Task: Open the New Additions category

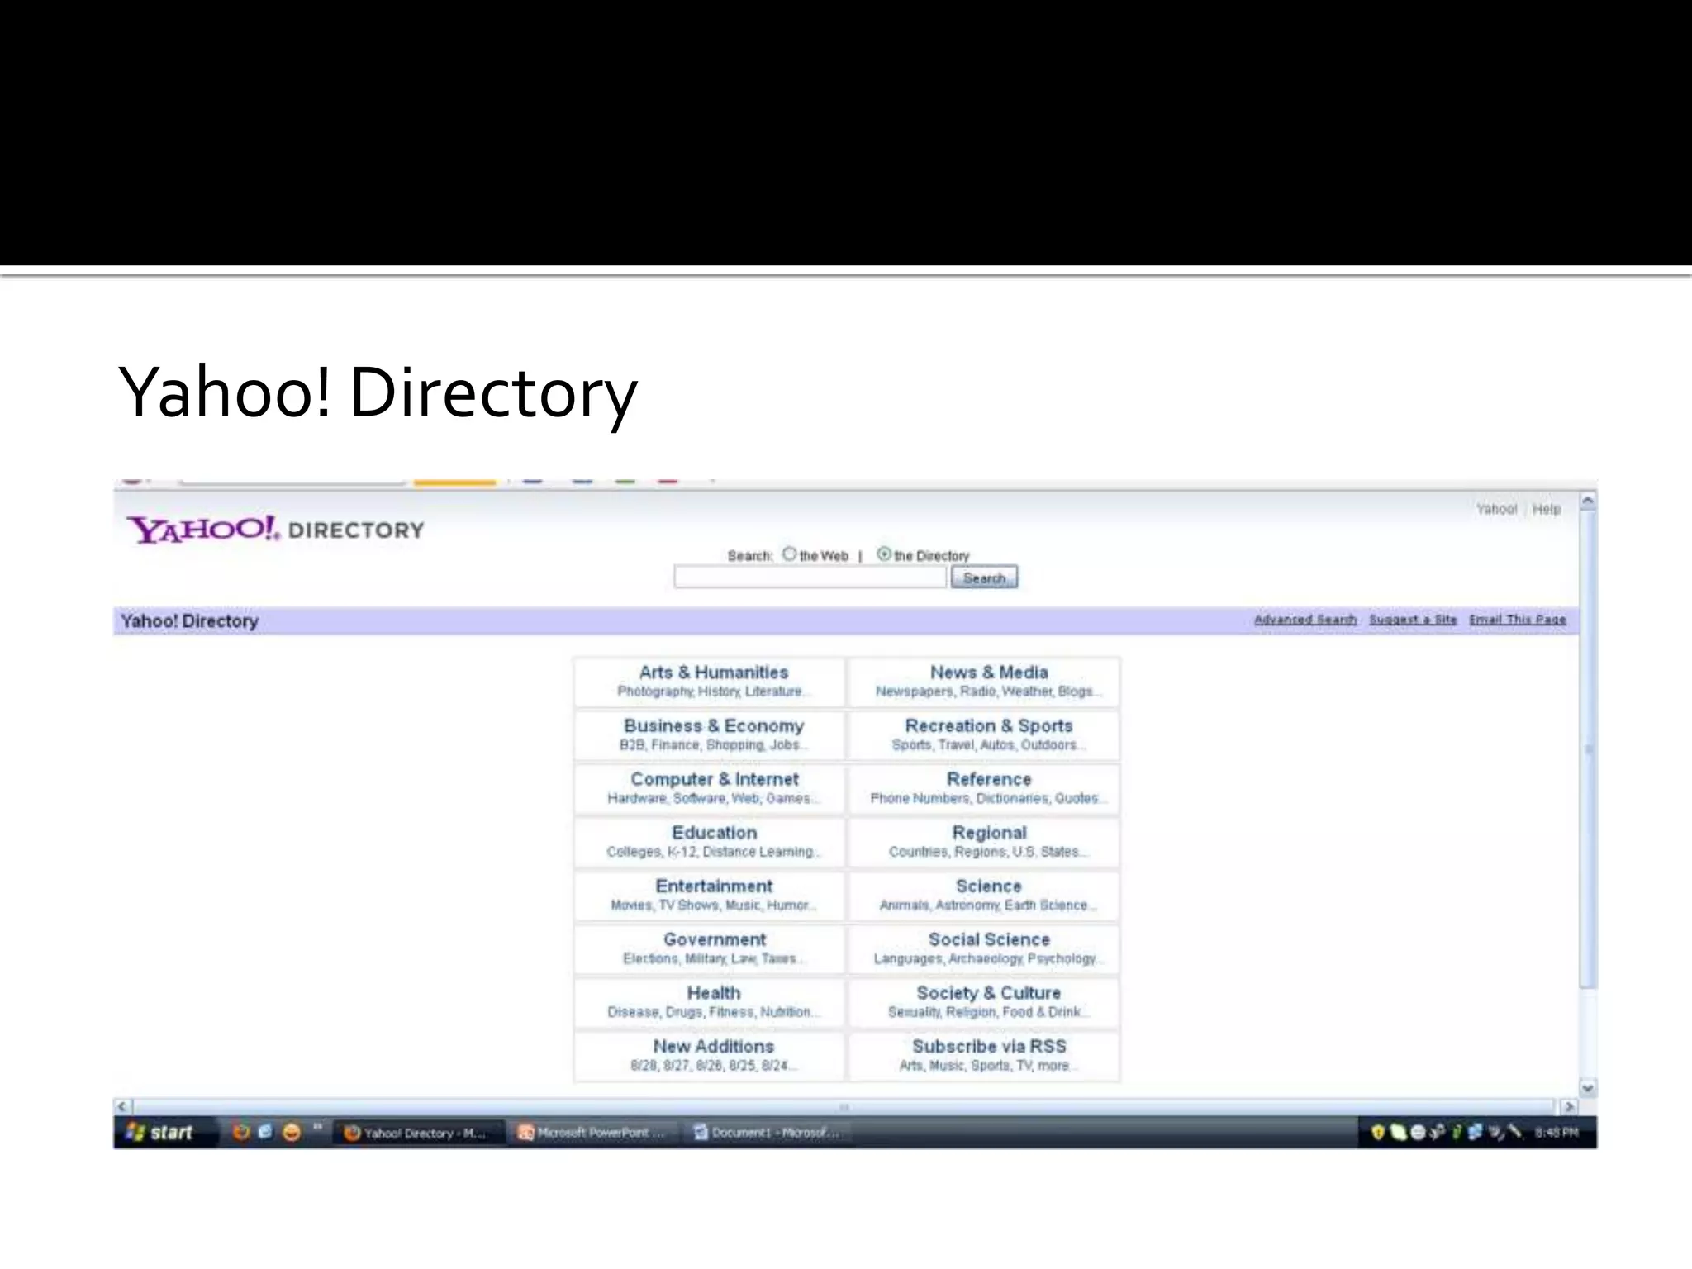Action: tap(714, 1046)
